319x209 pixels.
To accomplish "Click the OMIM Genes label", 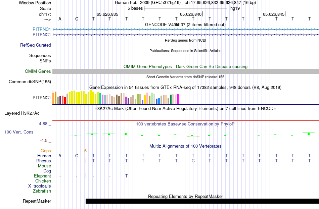I will 38,71.
